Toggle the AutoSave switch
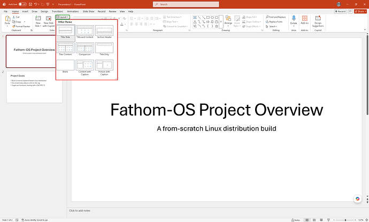The width and height of the screenshot is (369, 222). tap(22, 4)
